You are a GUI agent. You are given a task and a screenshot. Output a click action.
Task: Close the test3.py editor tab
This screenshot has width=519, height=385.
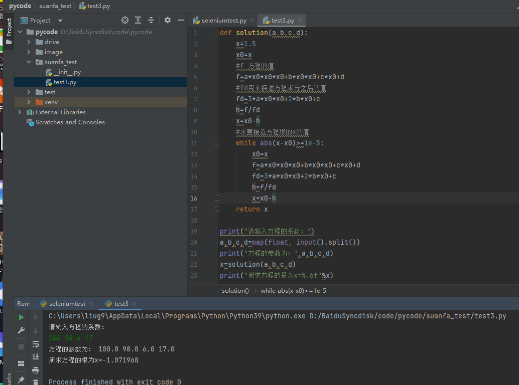(300, 21)
